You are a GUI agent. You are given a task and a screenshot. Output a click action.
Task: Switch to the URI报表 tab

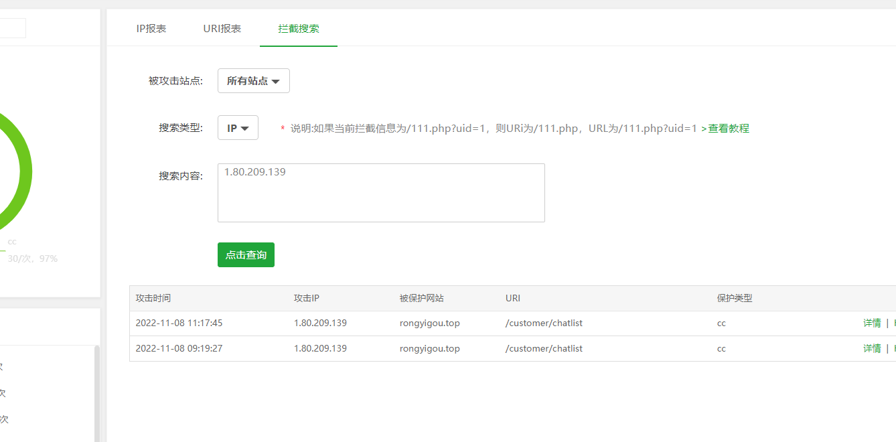[222, 28]
